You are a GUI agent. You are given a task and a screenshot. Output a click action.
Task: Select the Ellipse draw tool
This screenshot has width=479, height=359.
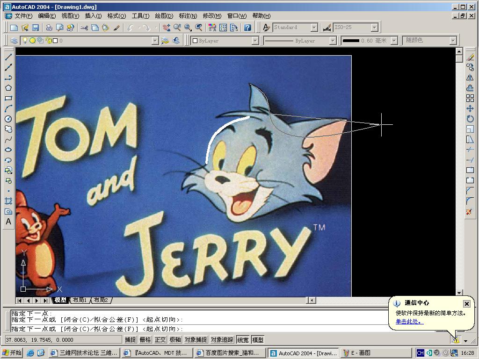[8, 150]
